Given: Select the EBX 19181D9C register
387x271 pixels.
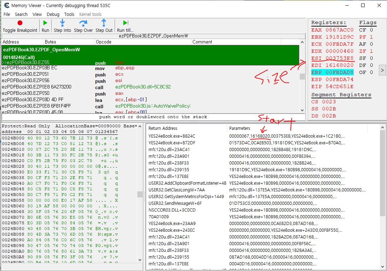Looking at the screenshot, I should pyautogui.click(x=332, y=37).
